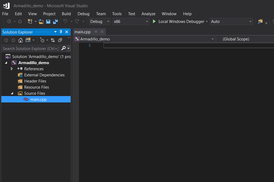The height and width of the screenshot is (182, 274).
Task: Click the Save All double disk icon
Action: pyautogui.click(x=55, y=22)
